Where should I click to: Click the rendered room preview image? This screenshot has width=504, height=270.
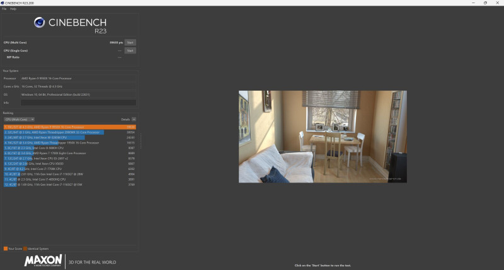[323, 137]
